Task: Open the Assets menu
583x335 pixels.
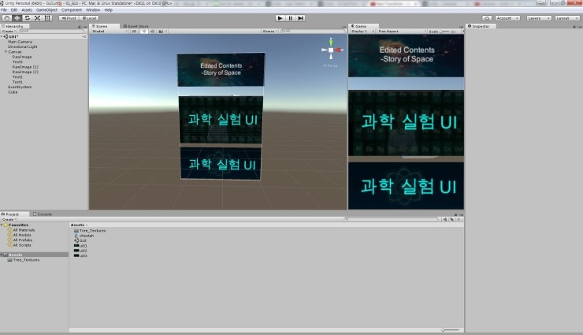Action: 27,10
